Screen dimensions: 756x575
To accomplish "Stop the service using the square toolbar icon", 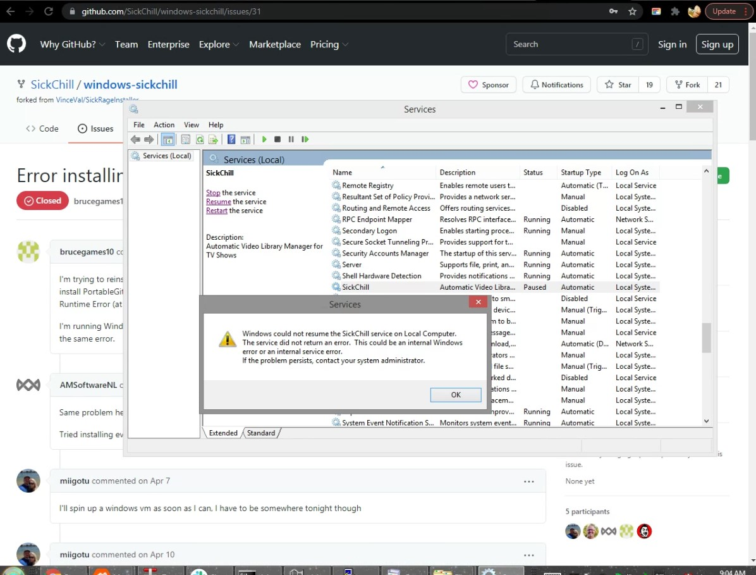I will 277,139.
